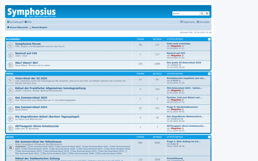258x161 pixels.
Task: Click forum icon beside Das Sommerrätsel 2025
Action: coord(10,100)
